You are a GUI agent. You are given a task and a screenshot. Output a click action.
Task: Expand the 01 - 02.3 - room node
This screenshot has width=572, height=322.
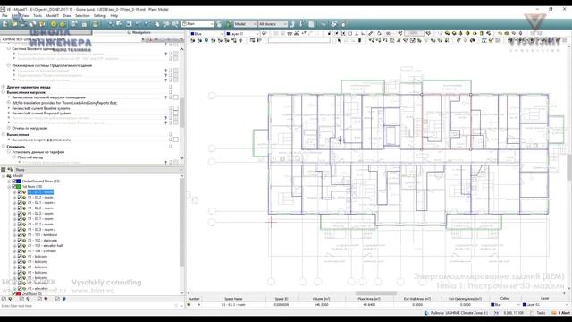click(15, 213)
